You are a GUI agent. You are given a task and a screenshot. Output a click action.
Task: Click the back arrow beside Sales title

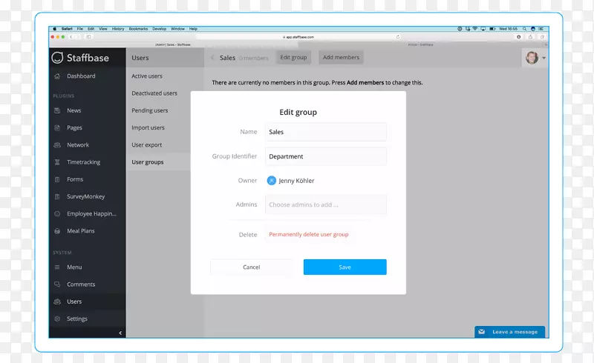[212, 58]
